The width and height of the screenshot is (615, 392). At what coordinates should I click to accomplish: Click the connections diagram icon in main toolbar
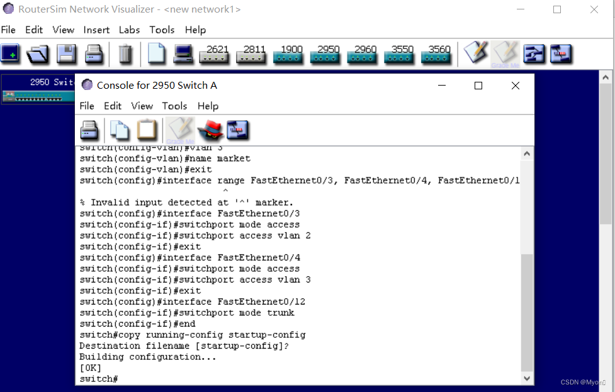click(534, 53)
